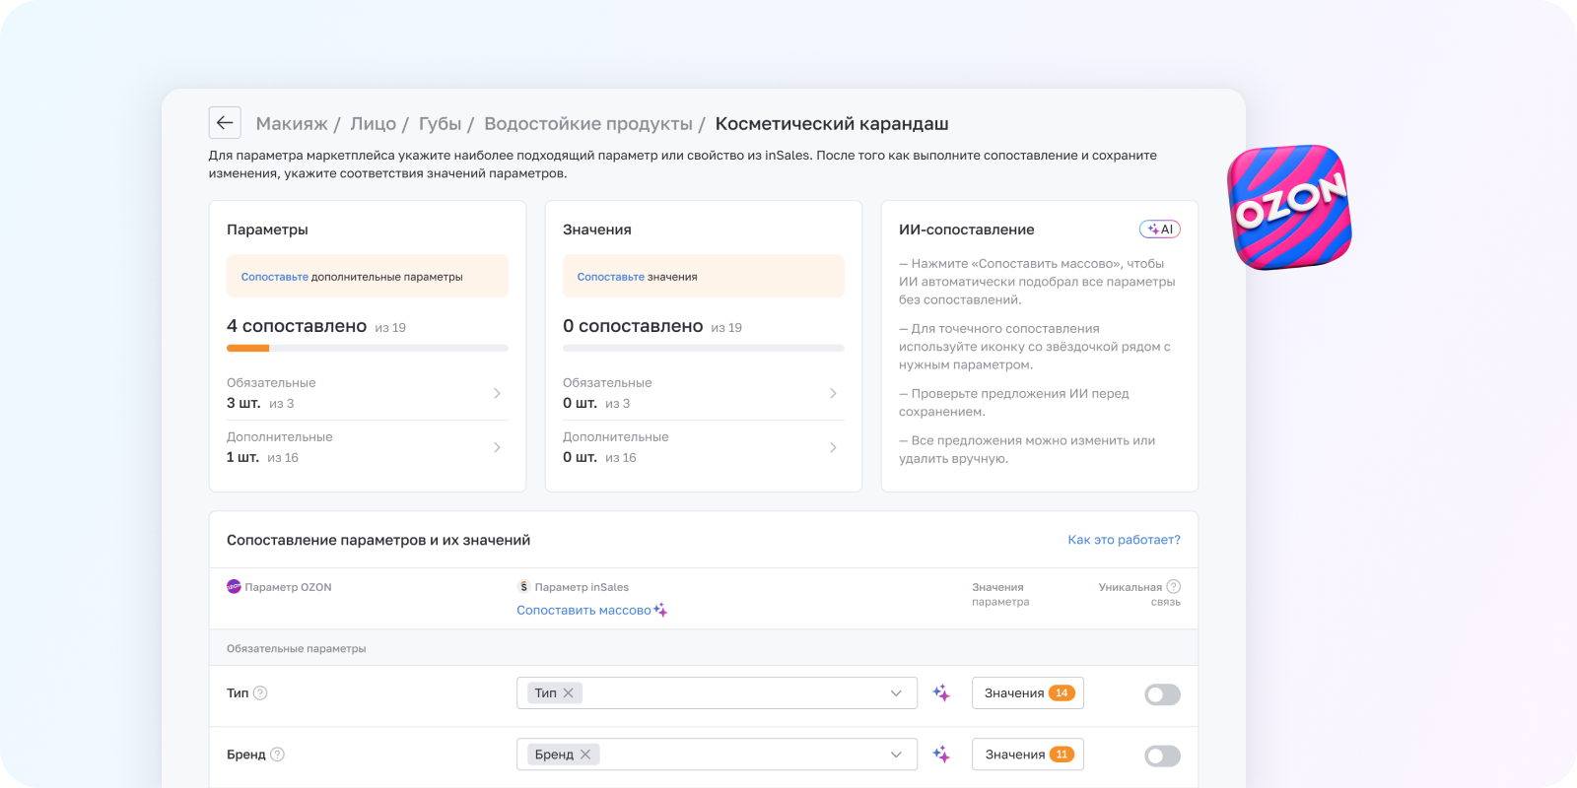This screenshot has height=788, width=1577.
Task: Click the 0 сопоставлено counter
Action: pyautogui.click(x=633, y=326)
